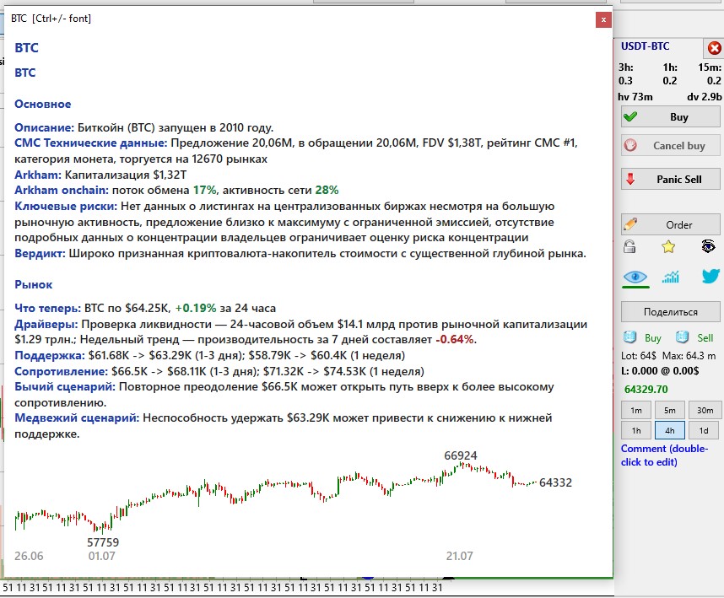Screen dimensions: 724x598
Task: Open the bar chart statistics icon
Action: (671, 277)
